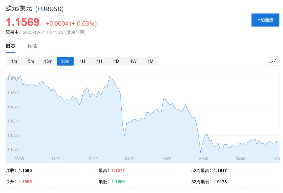Image resolution: width=283 pixels, height=193 pixels.
Task: Select the 1m timeframe
Action: tap(14, 61)
